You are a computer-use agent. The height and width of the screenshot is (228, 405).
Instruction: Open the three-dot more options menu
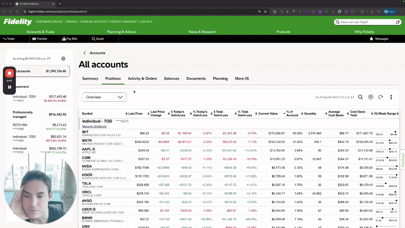pos(391,97)
